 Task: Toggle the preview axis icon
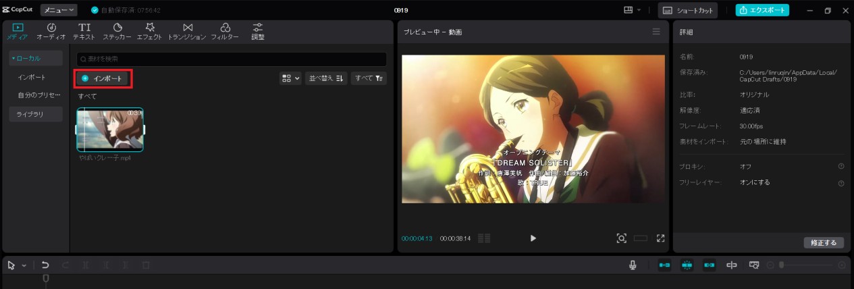pyautogui.click(x=732, y=265)
